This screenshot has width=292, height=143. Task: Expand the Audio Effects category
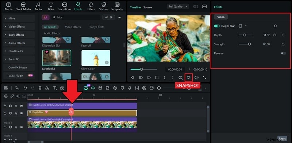[x=19, y=43]
